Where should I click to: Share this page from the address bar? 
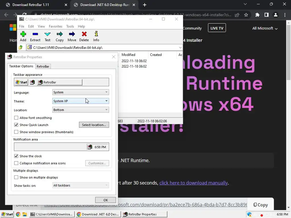pos(237,15)
